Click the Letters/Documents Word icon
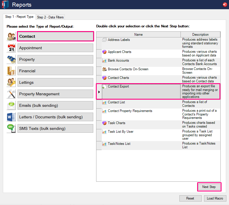Screen dimensions: 229x205 11,117
